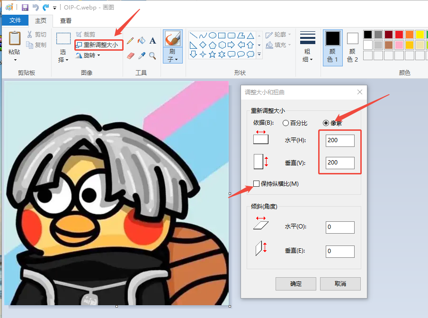Click the Redo arrow in title bar
The width and height of the screenshot is (428, 318).
[45, 8]
